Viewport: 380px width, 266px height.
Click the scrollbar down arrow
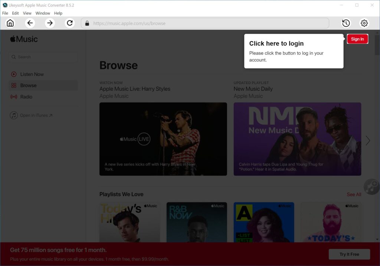377,240
